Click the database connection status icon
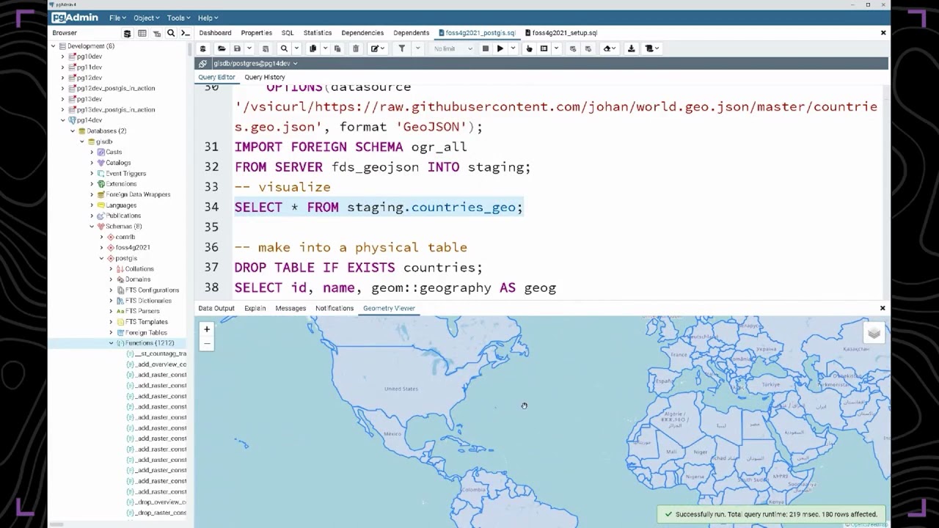 pos(203,64)
